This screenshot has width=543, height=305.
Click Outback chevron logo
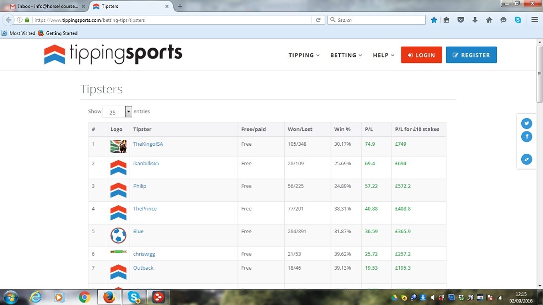coord(118,272)
